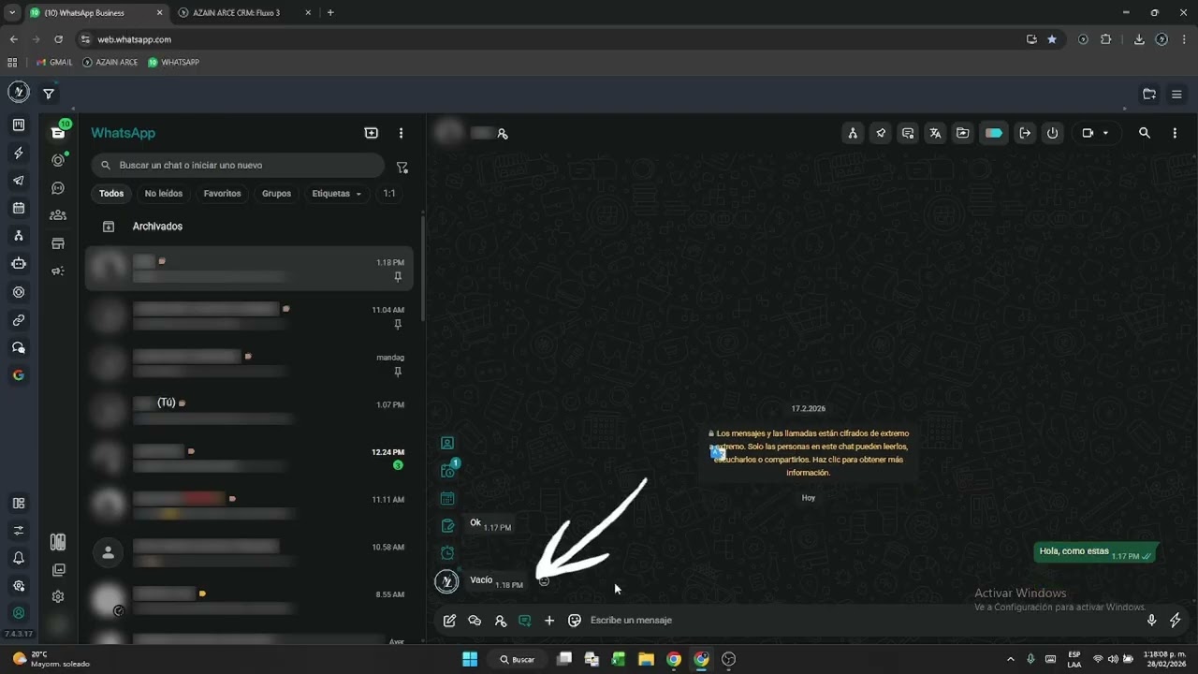Screen dimensions: 1198x674
Task: Open the paper plane broadcast sidebar icon
Action: pyautogui.click(x=19, y=181)
